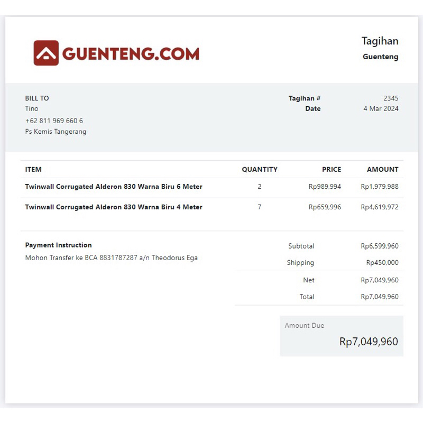
Task: Click the QUANTITY column header
Action: click(260, 169)
